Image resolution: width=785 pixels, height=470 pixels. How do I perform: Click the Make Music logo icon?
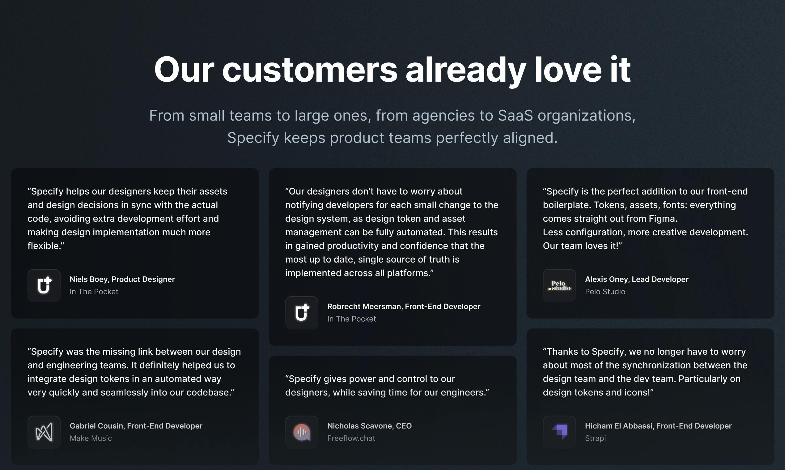[44, 432]
